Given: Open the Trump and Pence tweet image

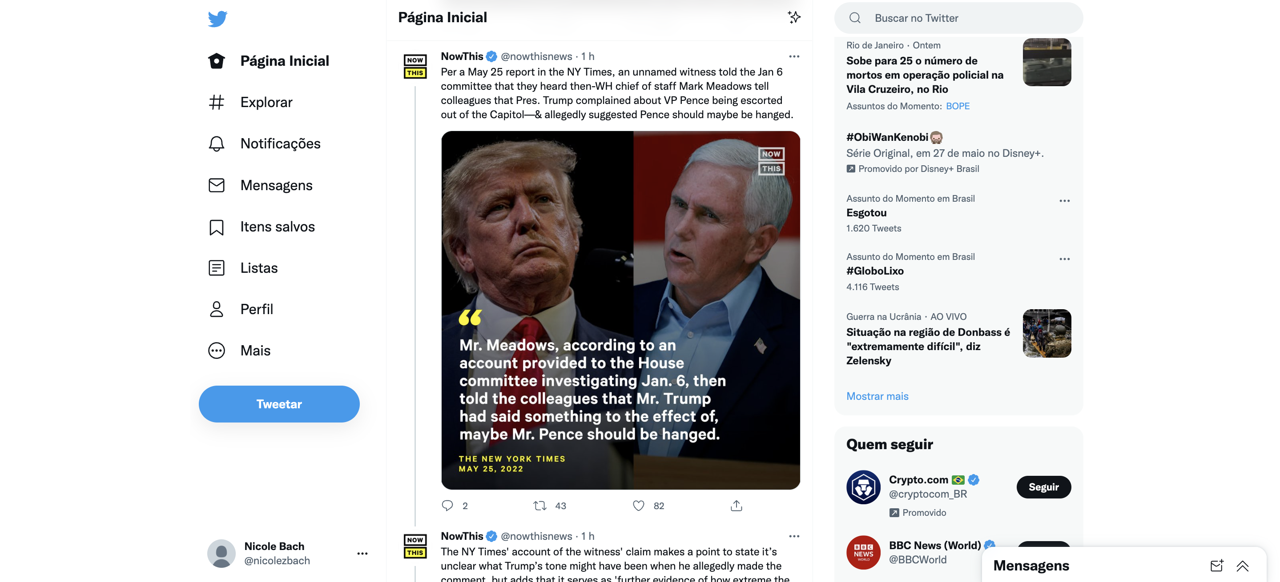Looking at the screenshot, I should click(620, 310).
